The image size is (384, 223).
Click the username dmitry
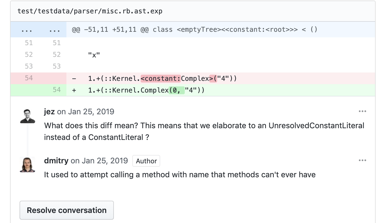click(56, 161)
